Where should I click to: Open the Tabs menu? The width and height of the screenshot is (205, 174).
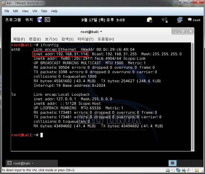(44, 11)
